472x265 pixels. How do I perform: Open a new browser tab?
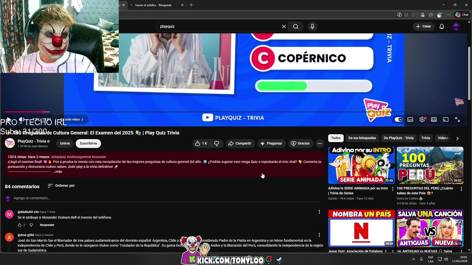(191, 5)
